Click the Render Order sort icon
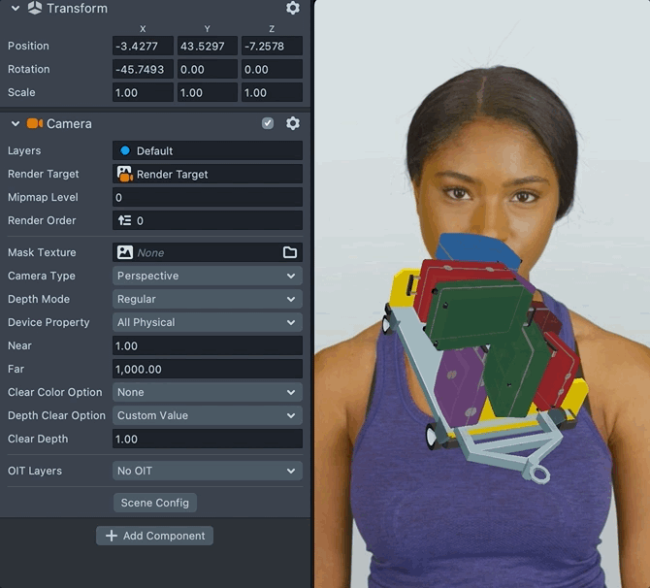Screen dimensions: 650x588 tap(124, 221)
